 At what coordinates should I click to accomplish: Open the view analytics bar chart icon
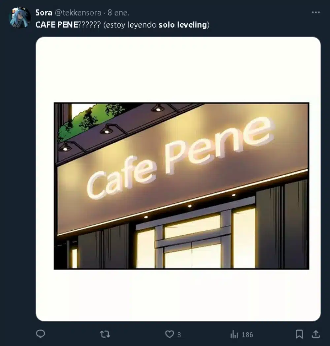[x=234, y=334]
